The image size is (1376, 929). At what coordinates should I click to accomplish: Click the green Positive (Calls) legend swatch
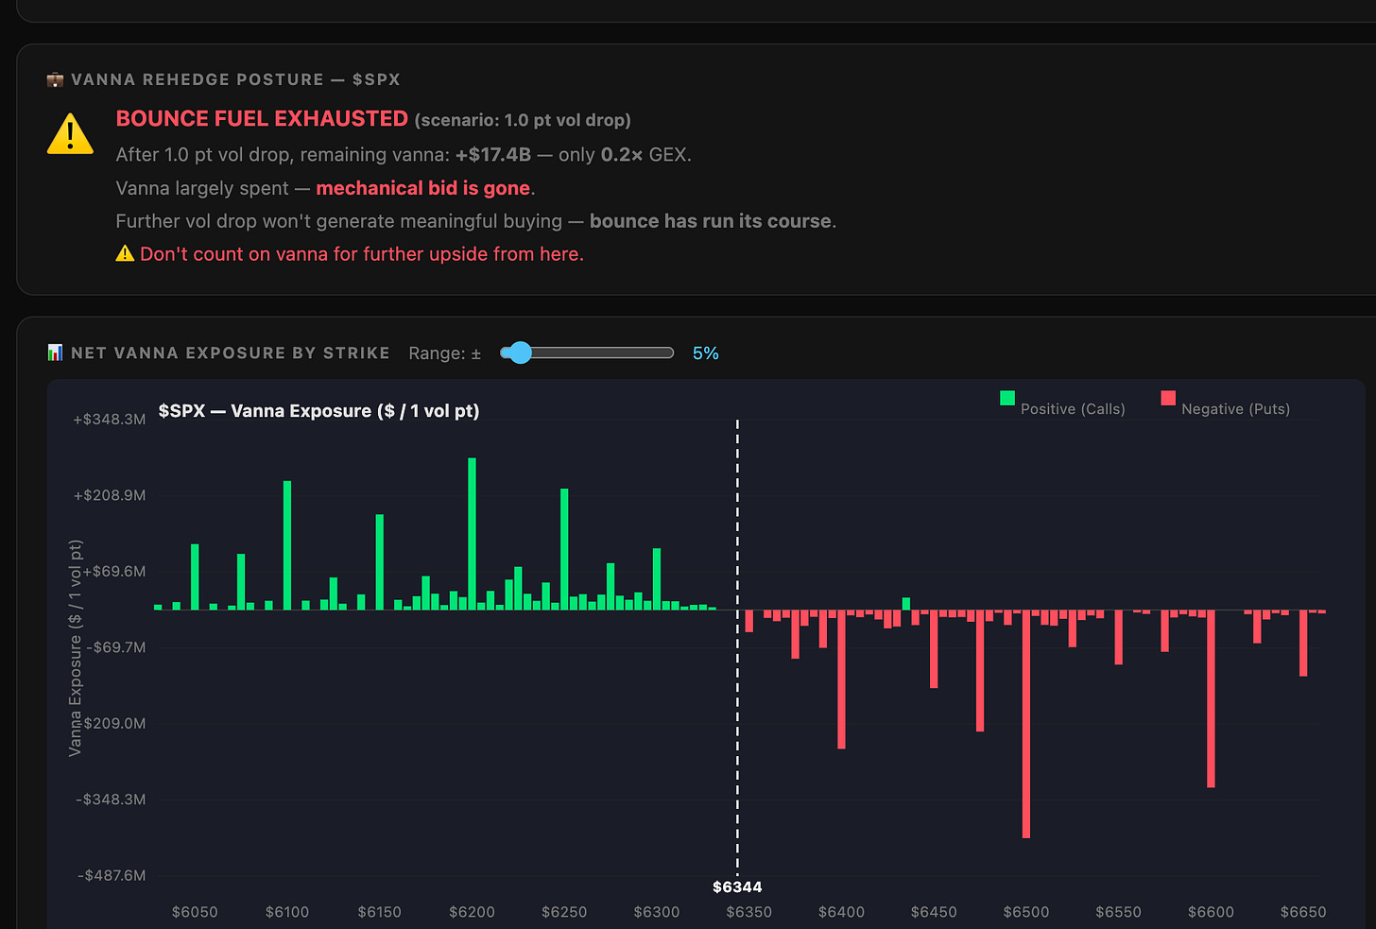[1007, 398]
